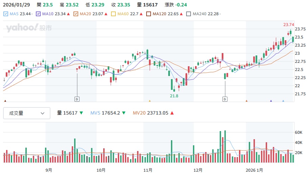Click the light blue triangle marker in January

283,101
